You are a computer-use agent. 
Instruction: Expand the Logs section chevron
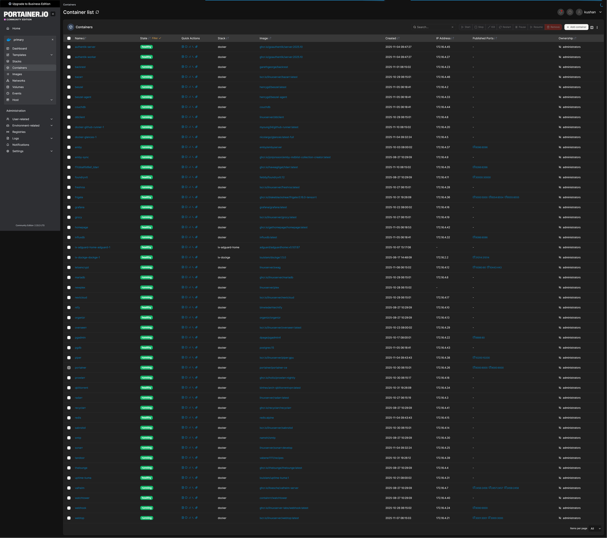pyautogui.click(x=52, y=138)
